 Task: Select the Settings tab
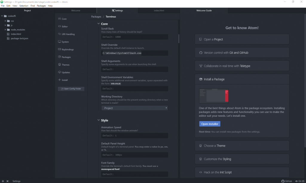(117, 10)
